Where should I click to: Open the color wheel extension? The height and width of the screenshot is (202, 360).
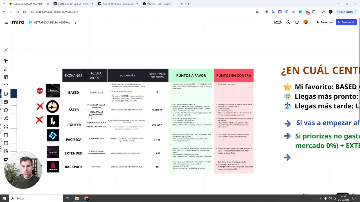(x=266, y=12)
